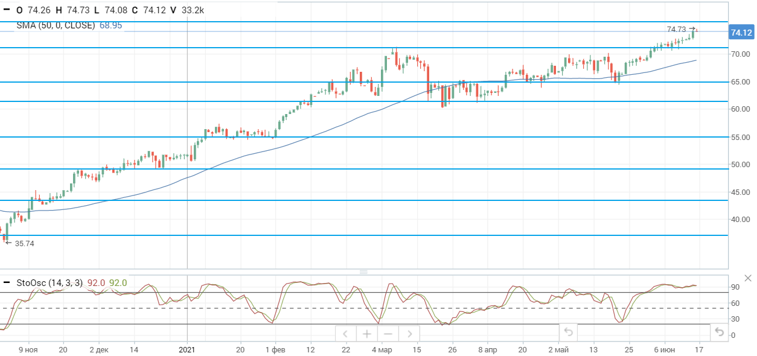757x356 pixels.
Task: Close the StoOsc indicator pane
Action: (749, 278)
